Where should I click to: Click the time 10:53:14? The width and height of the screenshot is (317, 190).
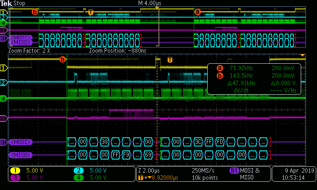point(293,178)
